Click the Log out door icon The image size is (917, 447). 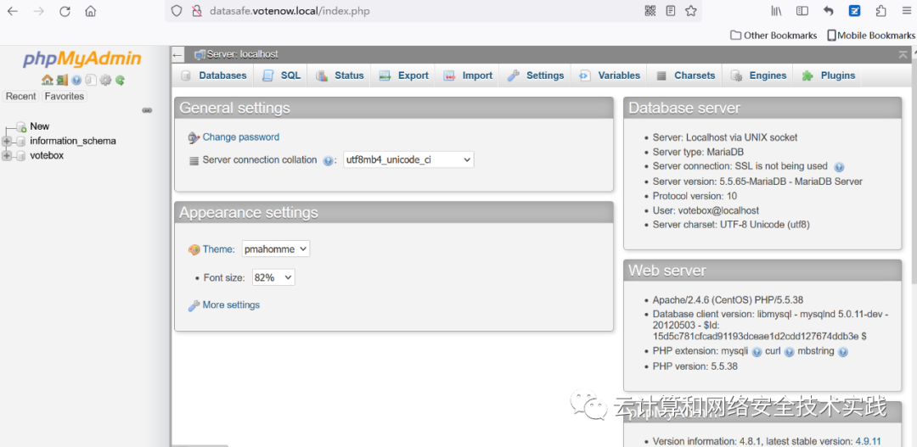click(x=62, y=80)
